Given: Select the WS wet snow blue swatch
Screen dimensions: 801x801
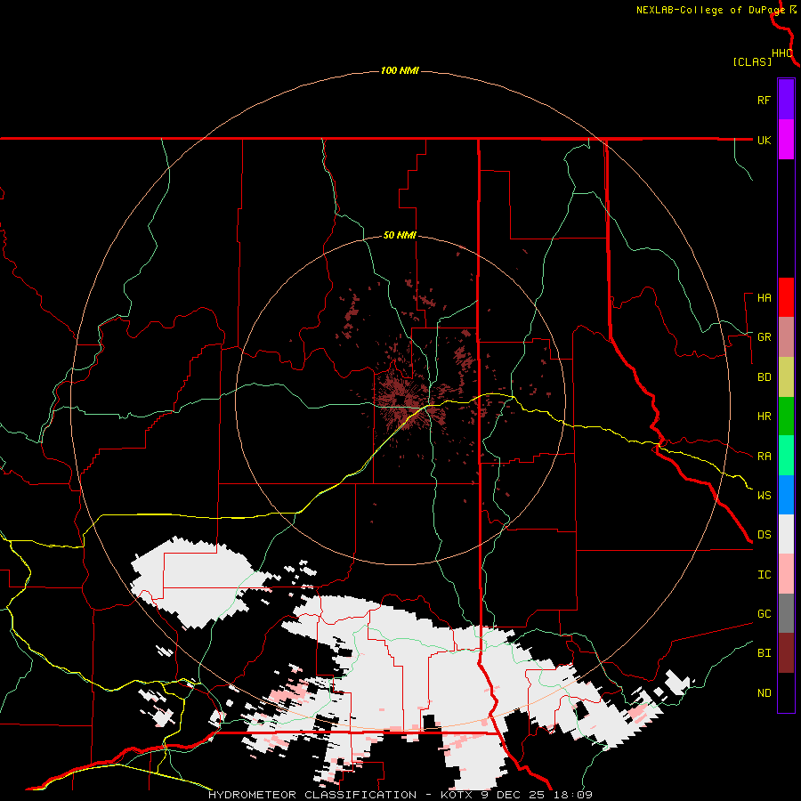Looking at the screenshot, I should [786, 495].
